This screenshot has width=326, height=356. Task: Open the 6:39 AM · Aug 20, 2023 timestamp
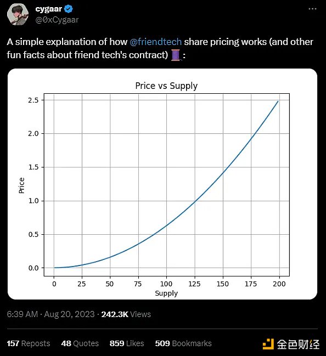click(50, 314)
